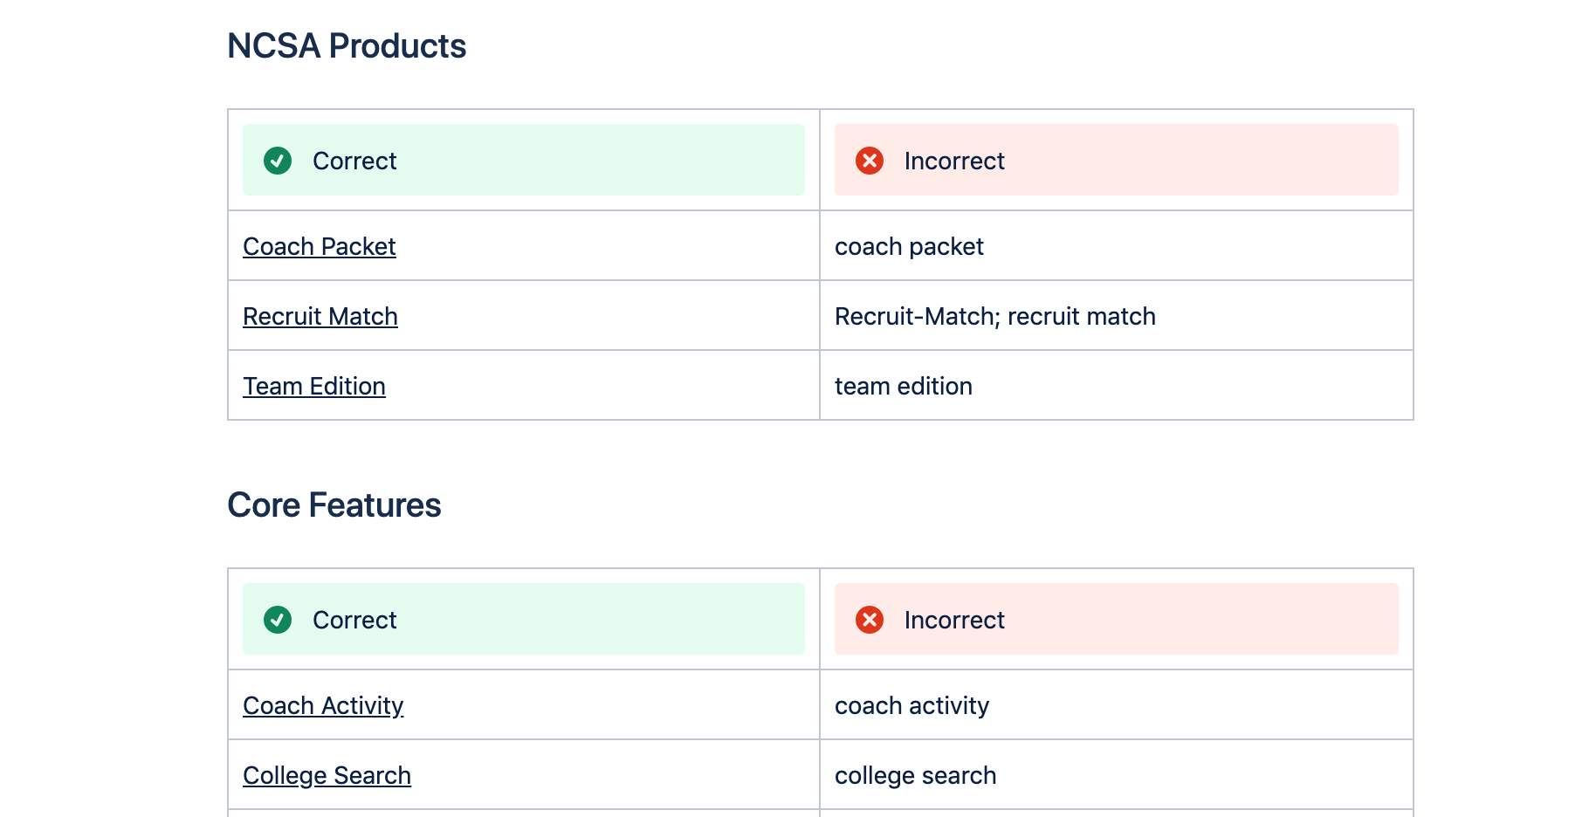Click 'Recruit-Match; recruit match' cell text

(994, 317)
